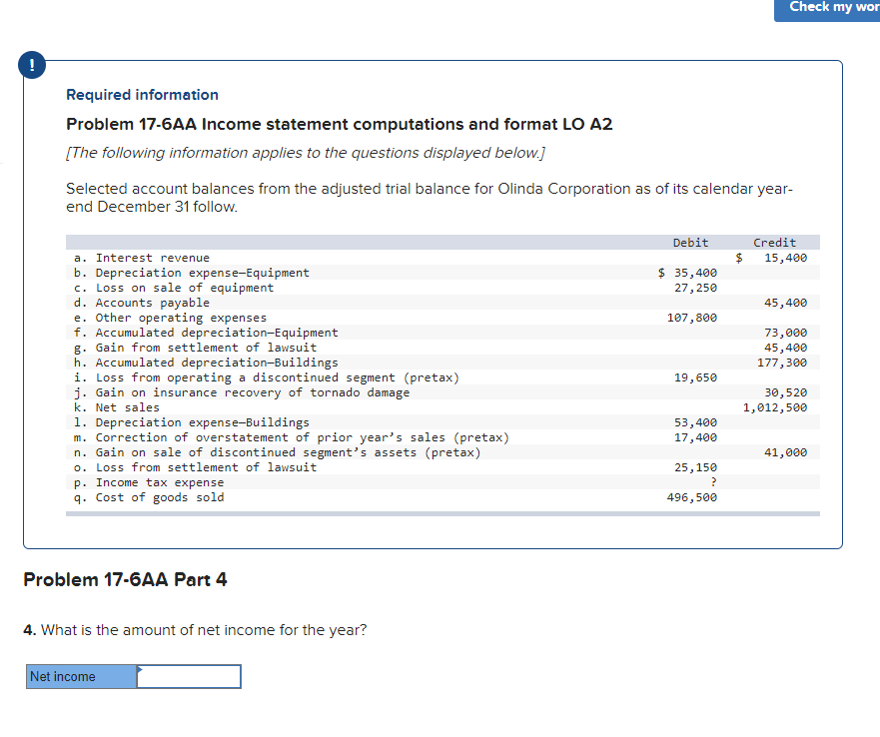
Task: Click the exclamation alert icon
Action: pos(31,64)
